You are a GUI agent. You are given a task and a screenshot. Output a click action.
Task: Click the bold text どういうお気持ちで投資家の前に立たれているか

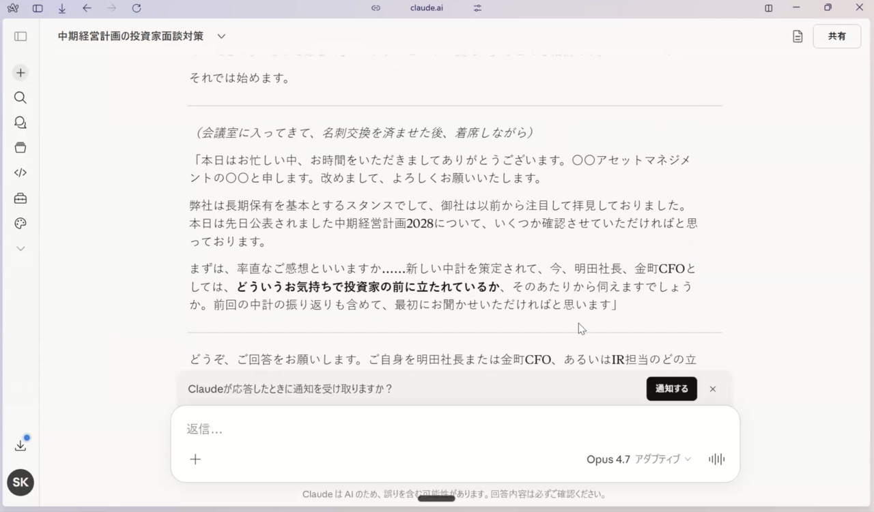pyautogui.click(x=369, y=287)
